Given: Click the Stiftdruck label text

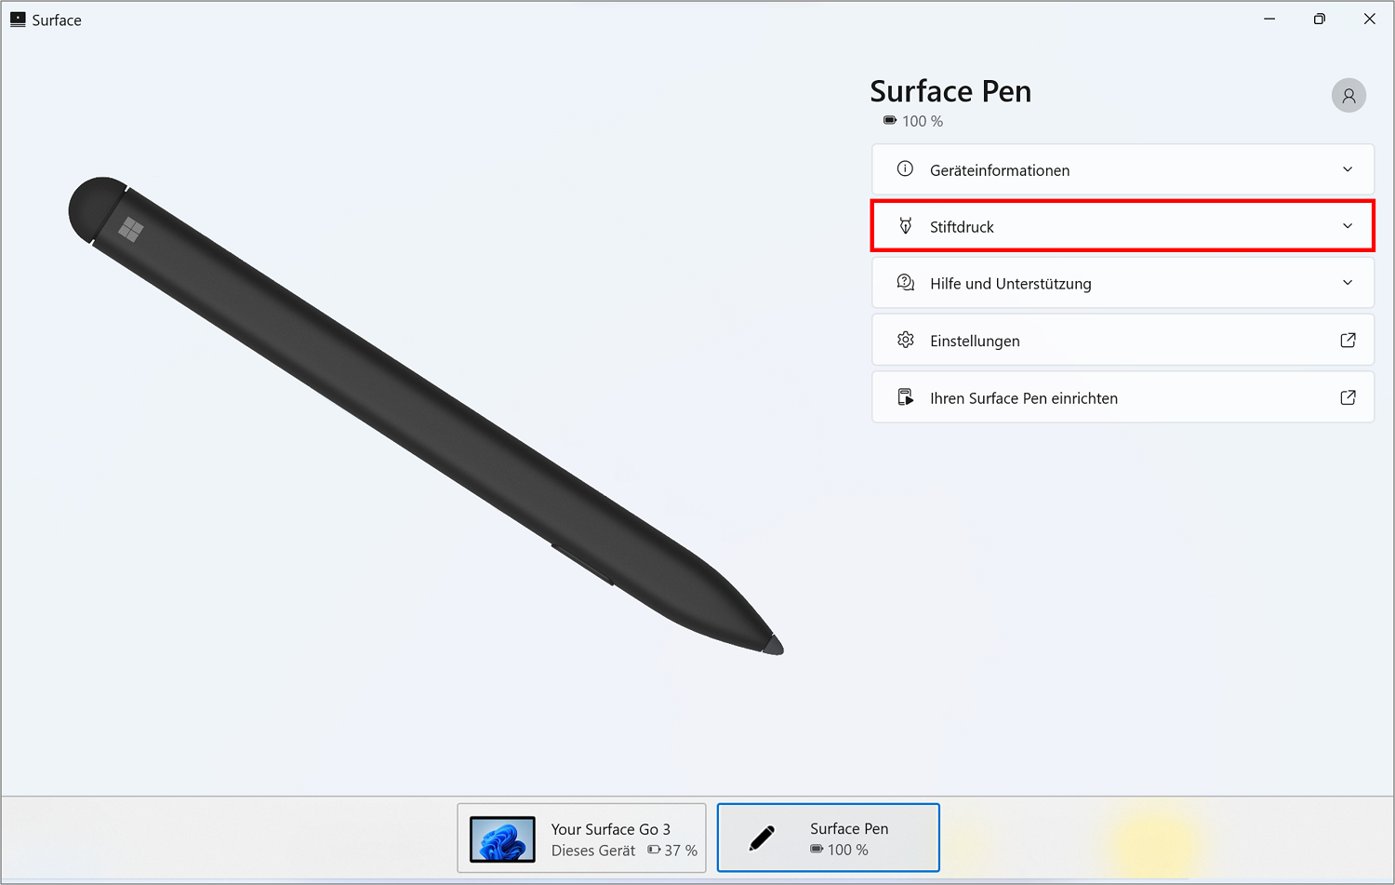Looking at the screenshot, I should pyautogui.click(x=962, y=227).
